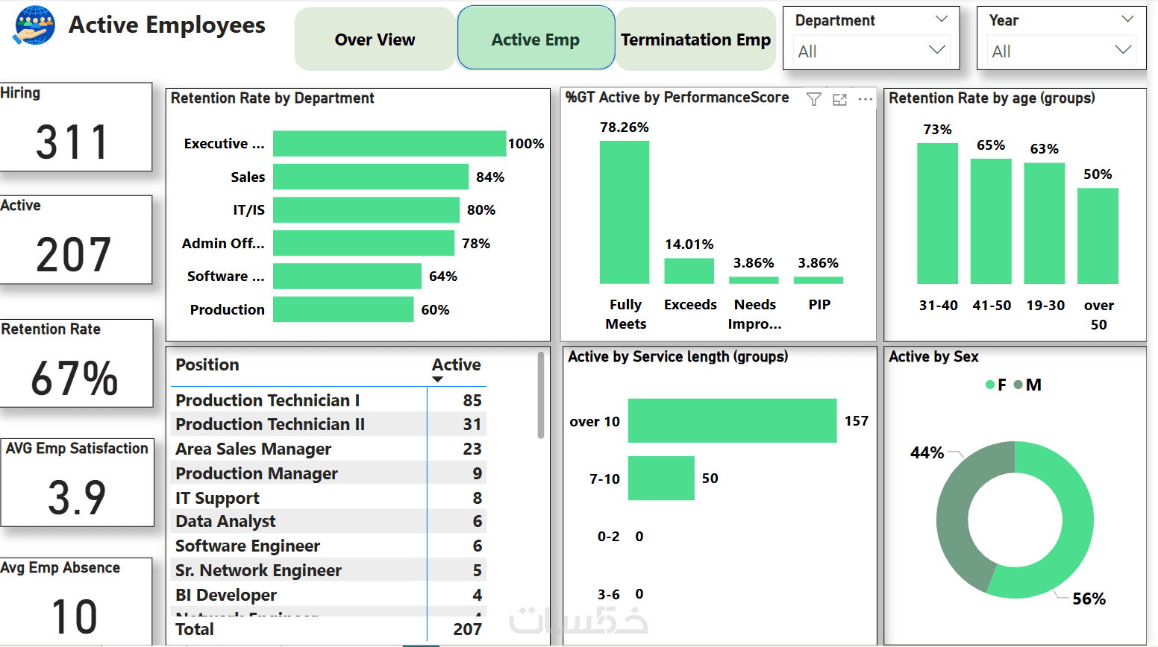This screenshot has height=647, width=1158.
Task: Open the Department slicer value dropdown
Action: tap(936, 51)
